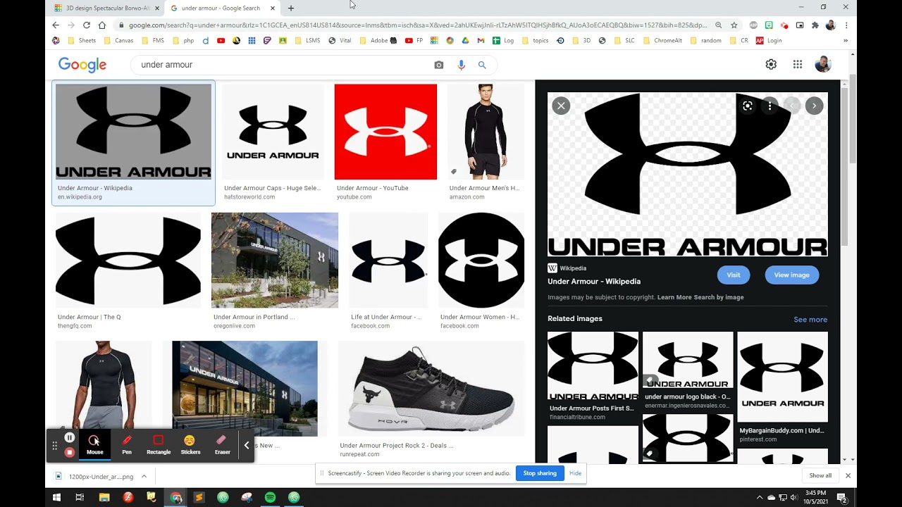Open Sublime Text from taskbar
The width and height of the screenshot is (902, 507).
(199, 497)
